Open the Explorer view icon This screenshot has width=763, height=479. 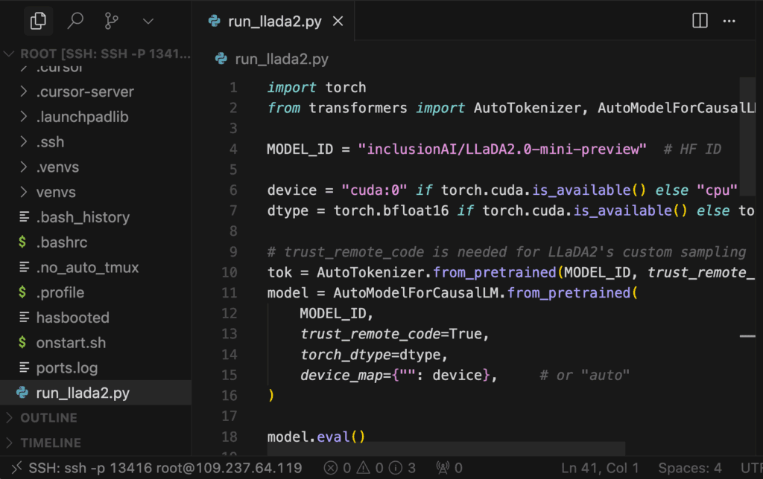pos(38,22)
